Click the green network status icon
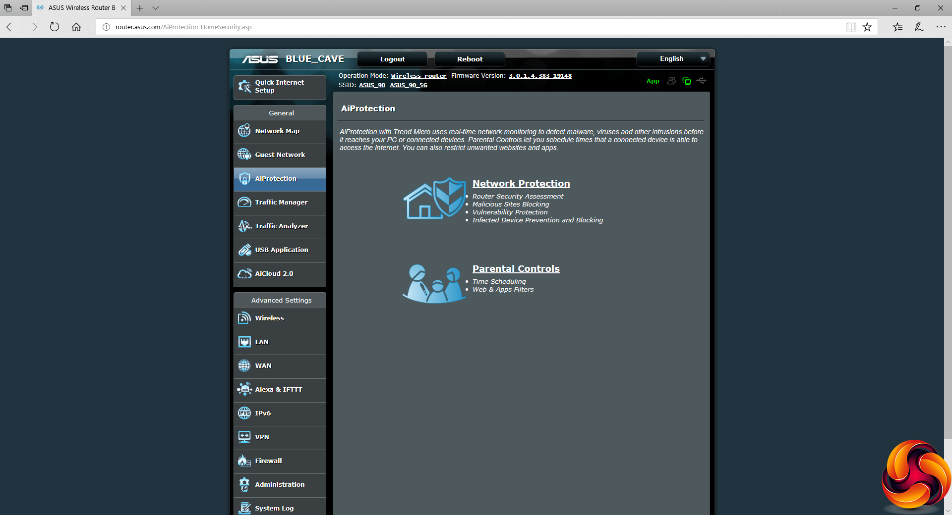Image resolution: width=952 pixels, height=515 pixels. pyautogui.click(x=687, y=81)
